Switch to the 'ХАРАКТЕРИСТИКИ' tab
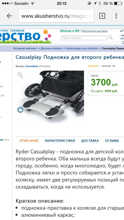This screenshot has width=124, height=220. tap(60, 141)
